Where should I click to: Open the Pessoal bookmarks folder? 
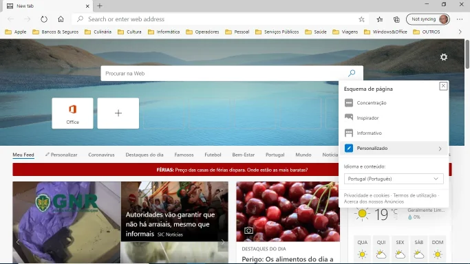237,32
